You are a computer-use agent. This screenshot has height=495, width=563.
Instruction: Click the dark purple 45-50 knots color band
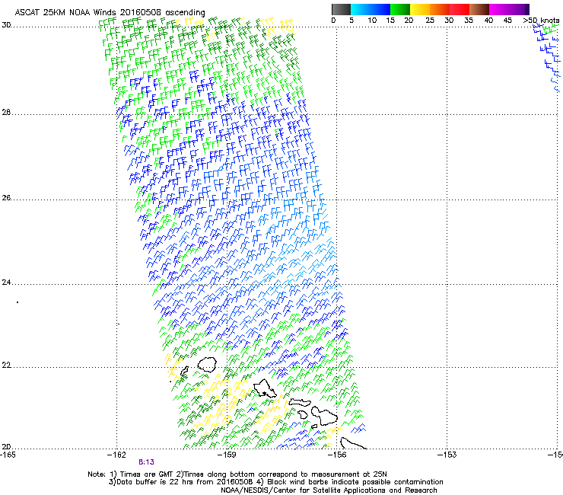(x=519, y=9)
